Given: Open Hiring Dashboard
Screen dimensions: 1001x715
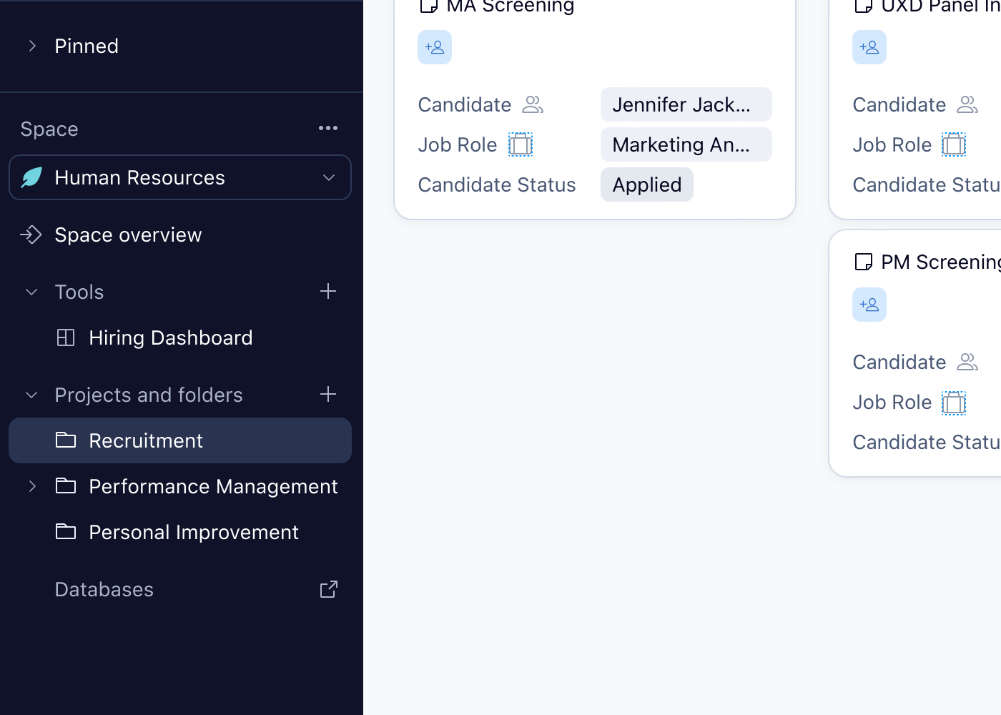Looking at the screenshot, I should pyautogui.click(x=170, y=337).
